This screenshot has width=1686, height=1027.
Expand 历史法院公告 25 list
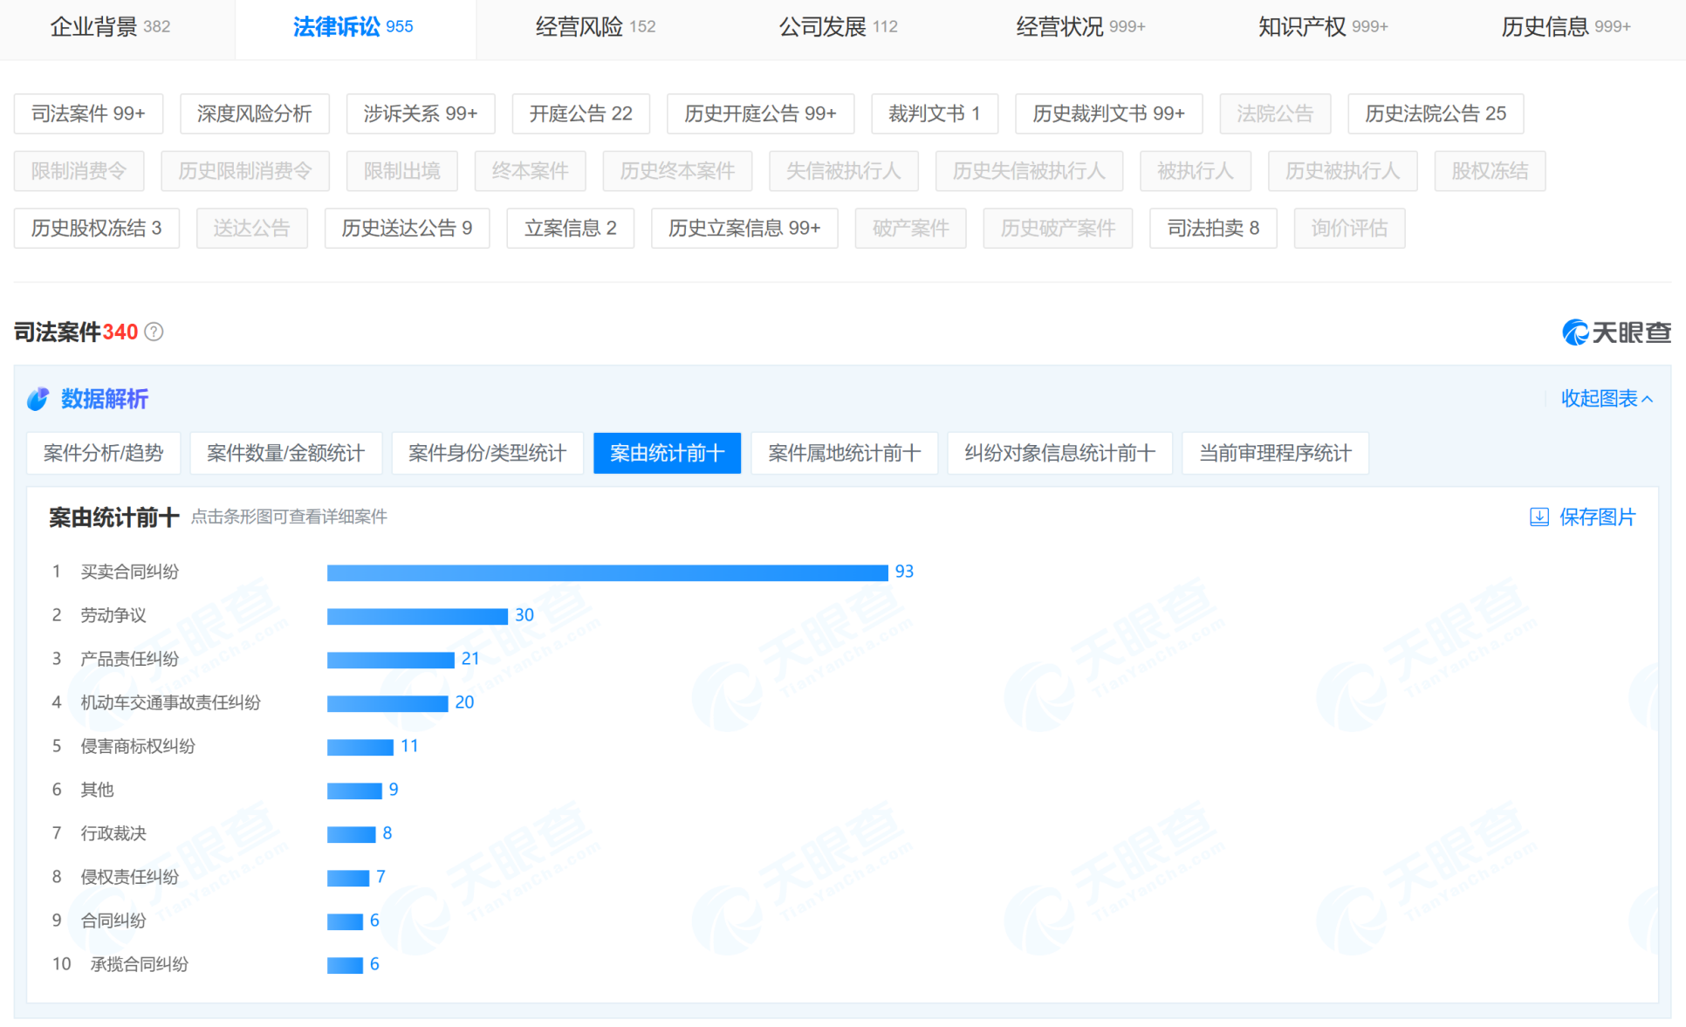1435,113
